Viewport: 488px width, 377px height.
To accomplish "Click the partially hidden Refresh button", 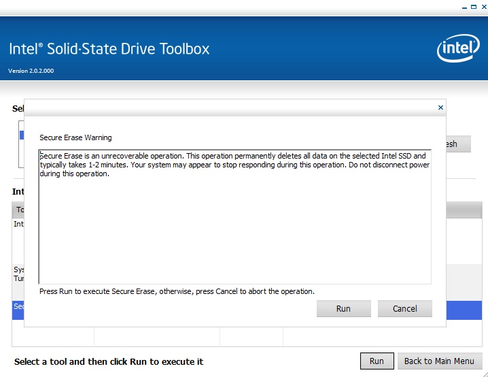I will [x=458, y=144].
